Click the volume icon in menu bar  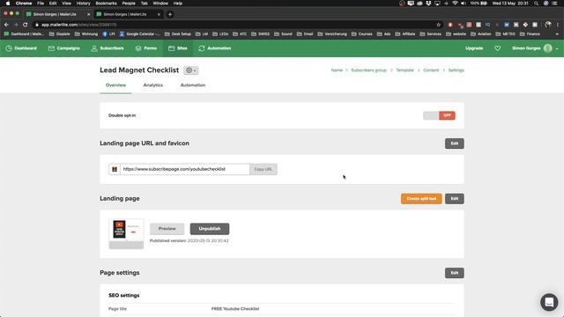pyautogui.click(x=464, y=4)
